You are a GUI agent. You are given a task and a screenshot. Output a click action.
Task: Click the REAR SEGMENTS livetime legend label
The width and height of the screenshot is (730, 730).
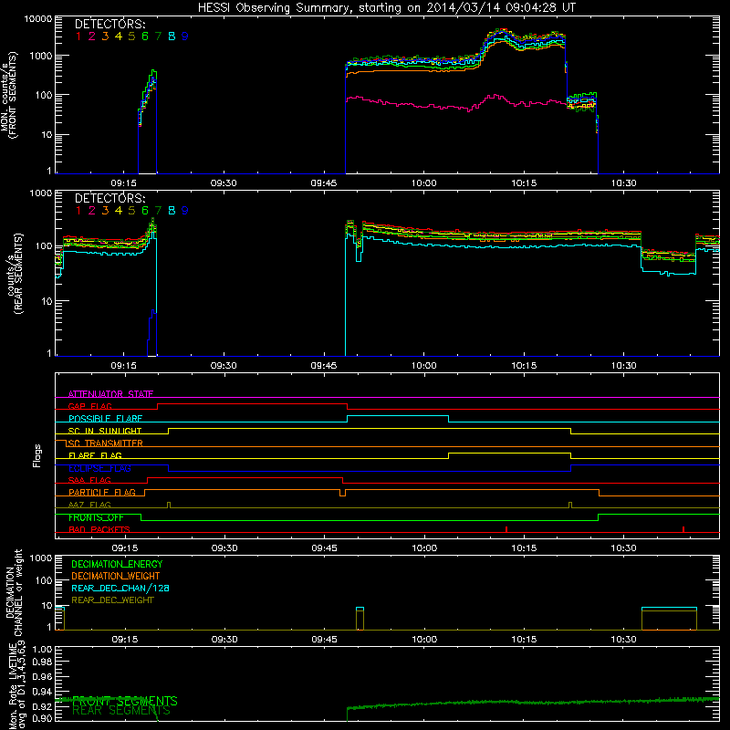pyautogui.click(x=121, y=711)
